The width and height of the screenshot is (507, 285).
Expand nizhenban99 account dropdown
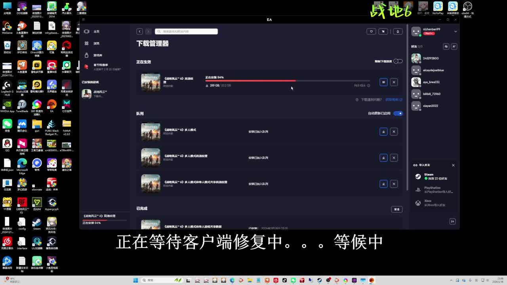[456, 32]
